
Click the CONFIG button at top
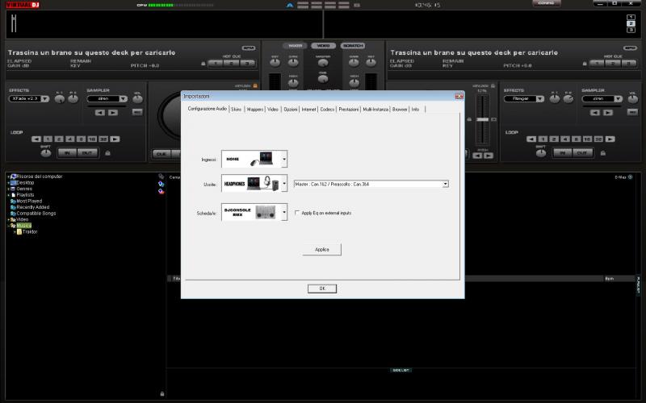tap(547, 3)
